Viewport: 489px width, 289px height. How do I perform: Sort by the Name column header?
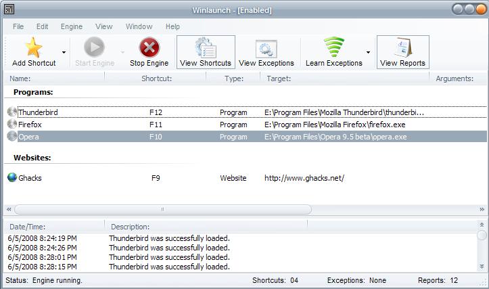[x=54, y=79]
